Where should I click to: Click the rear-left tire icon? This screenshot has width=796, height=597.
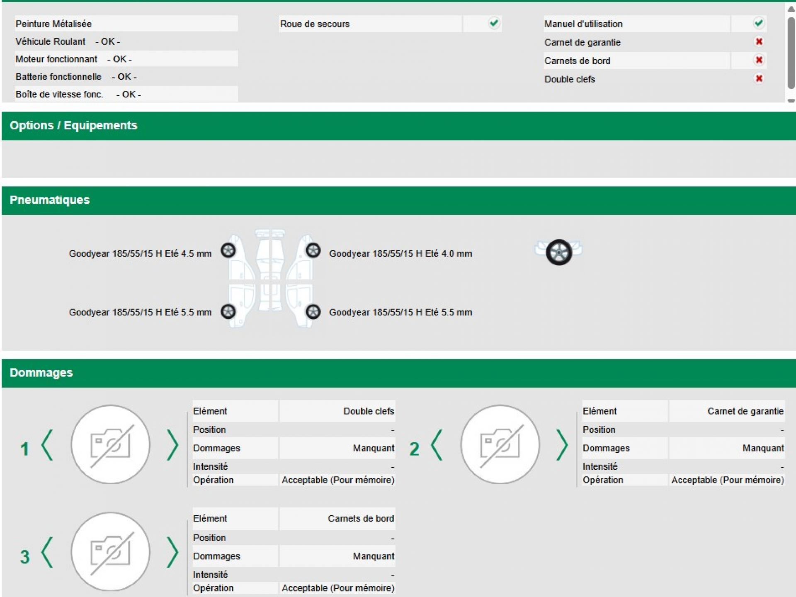click(228, 311)
